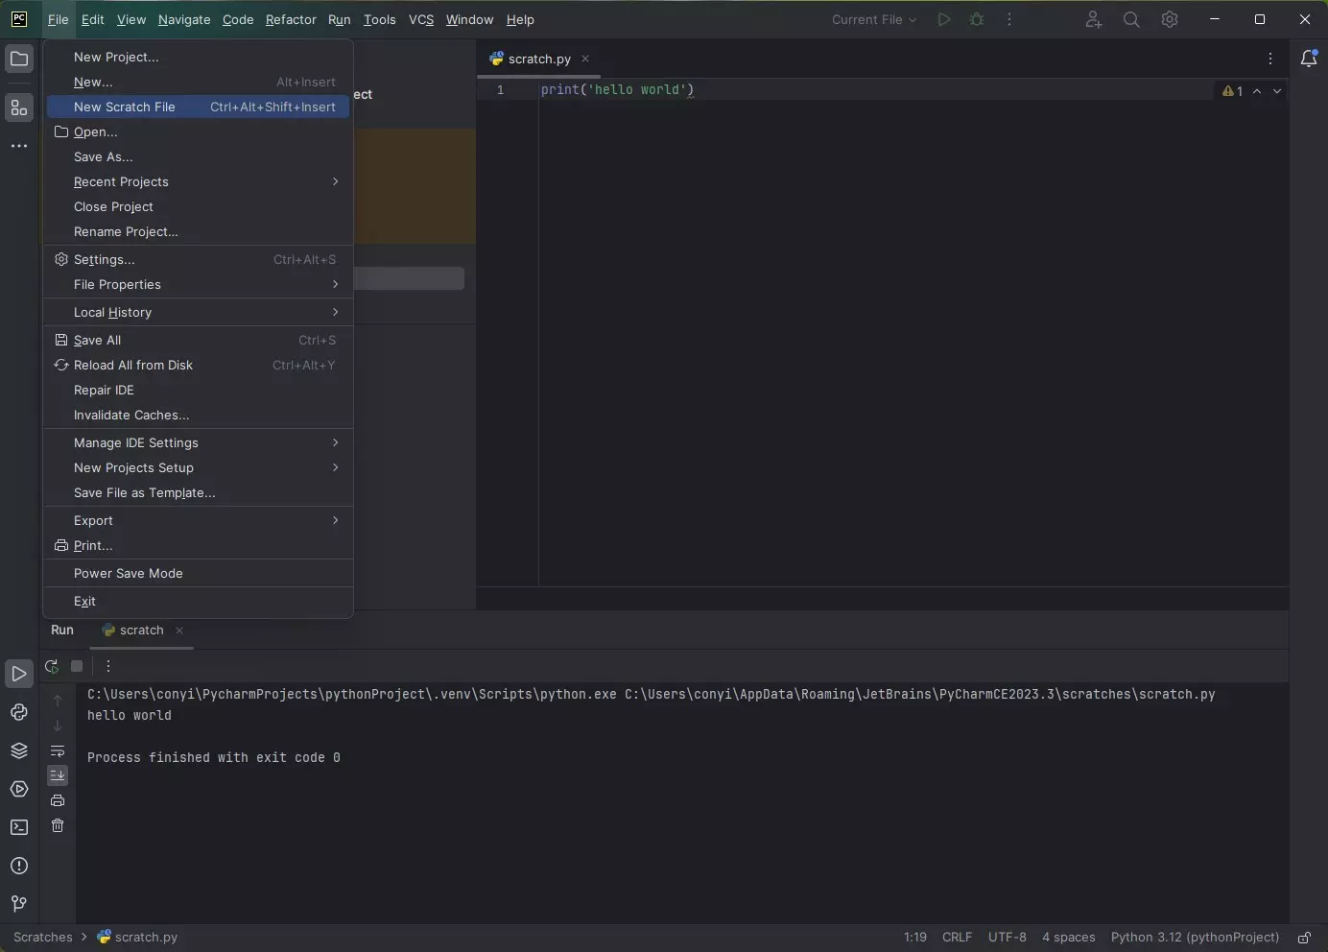Open Python 3.12 interpreter selector
Image resolution: width=1328 pixels, height=952 pixels.
[1195, 938]
